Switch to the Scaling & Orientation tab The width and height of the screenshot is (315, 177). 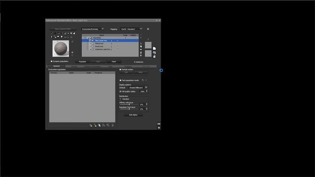[92, 66]
